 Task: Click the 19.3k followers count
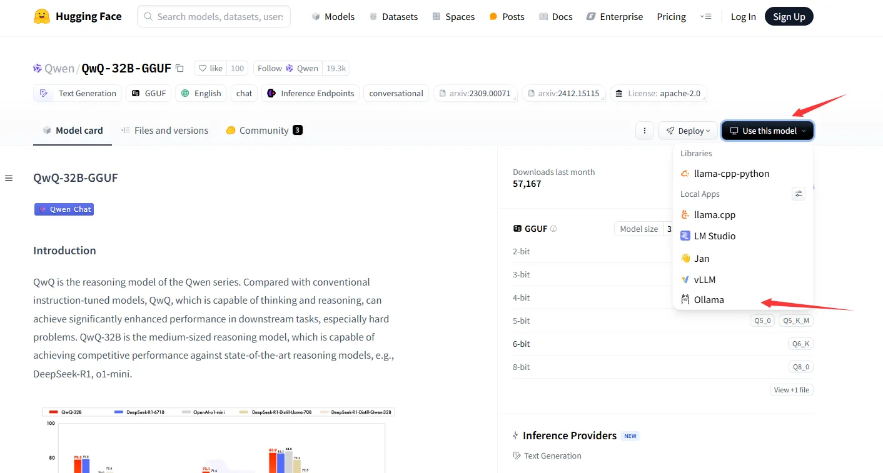click(336, 68)
